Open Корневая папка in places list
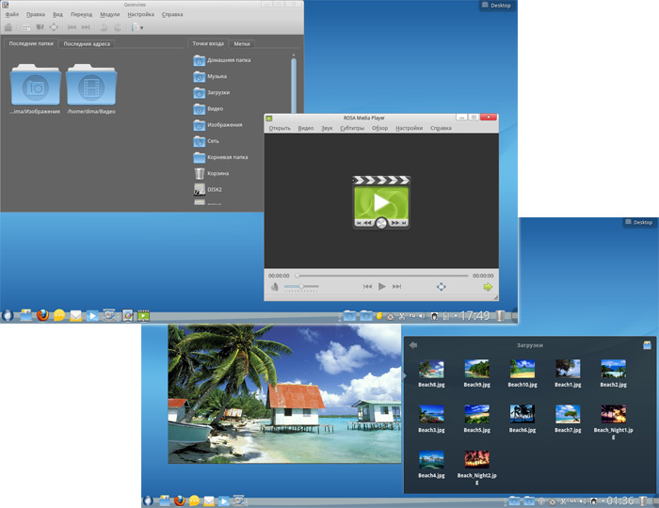 (220, 157)
